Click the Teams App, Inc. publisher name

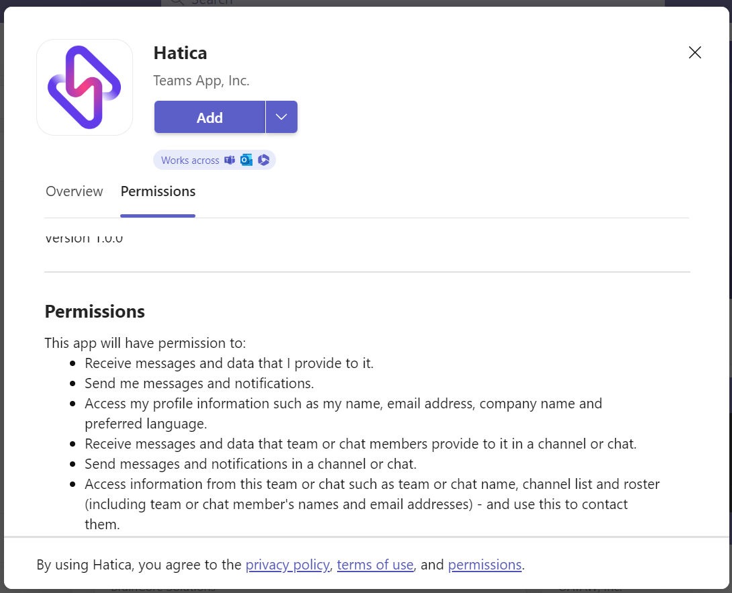tap(201, 81)
